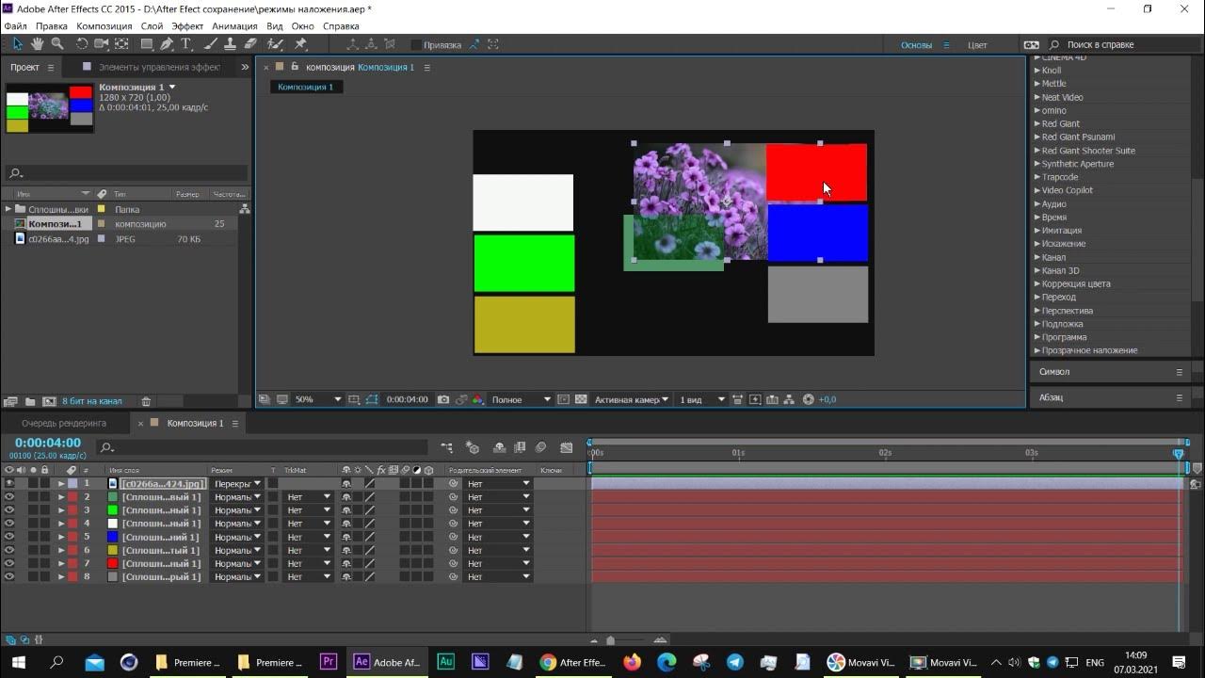Click the reset exposure icon
The image size is (1205, 678).
tap(808, 399)
